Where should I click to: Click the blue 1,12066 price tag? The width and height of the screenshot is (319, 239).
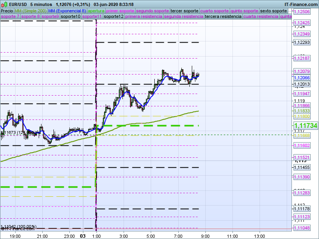[x=302, y=78]
